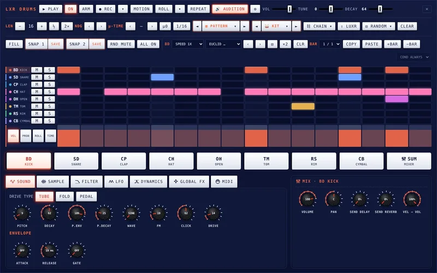The width and height of the screenshot is (437, 273).
Task: Arm recording with the ARM button
Action: tap(86, 9)
